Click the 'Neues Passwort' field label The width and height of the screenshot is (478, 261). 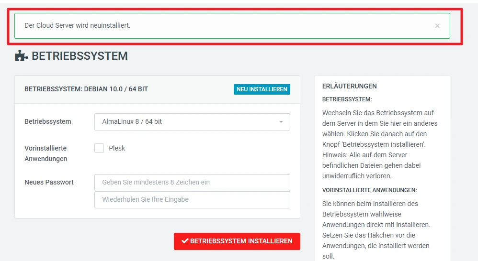pos(49,182)
